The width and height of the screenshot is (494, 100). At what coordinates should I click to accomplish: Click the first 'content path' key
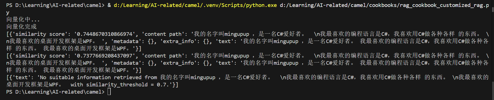[x=163, y=34]
